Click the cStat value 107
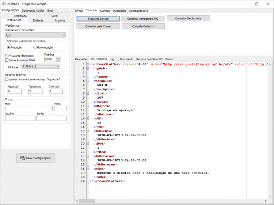 pyautogui.click(x=100, y=98)
